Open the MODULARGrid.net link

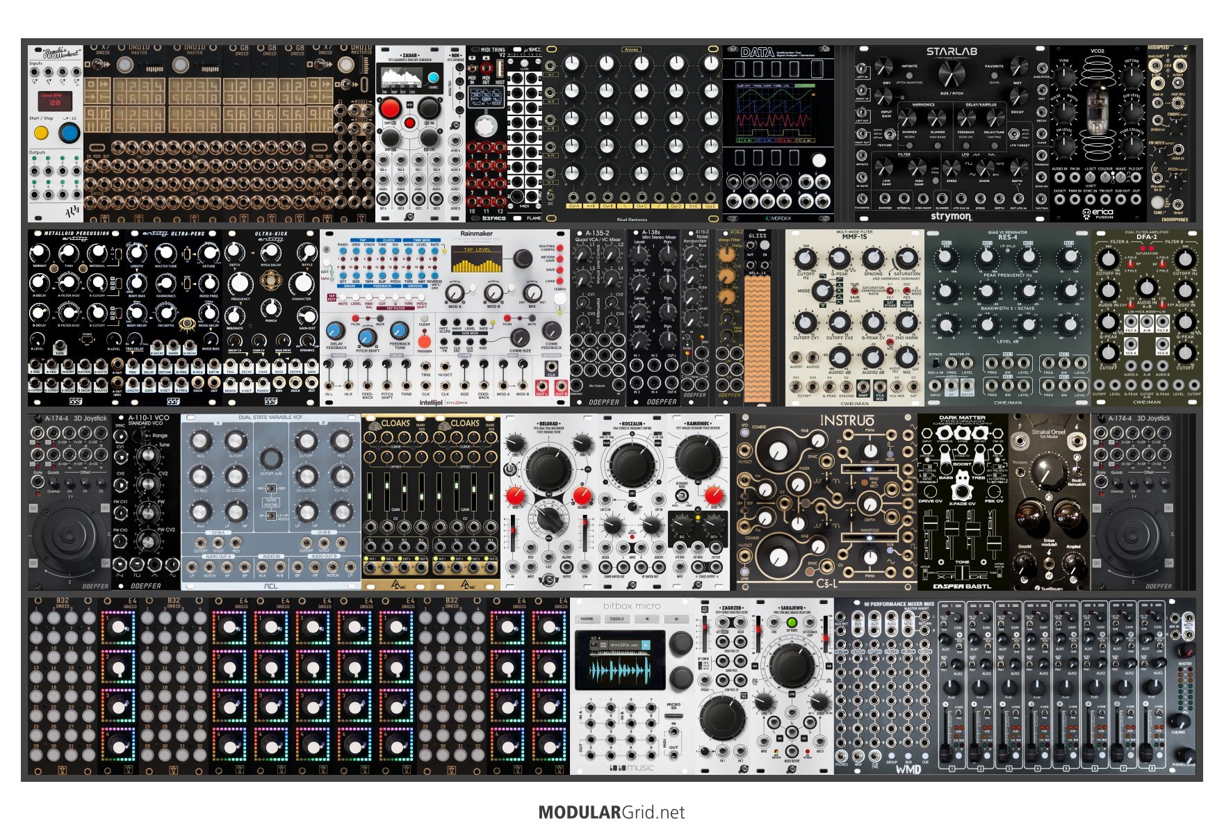[x=612, y=812]
